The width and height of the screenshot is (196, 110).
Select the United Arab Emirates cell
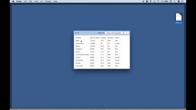(x=82, y=55)
